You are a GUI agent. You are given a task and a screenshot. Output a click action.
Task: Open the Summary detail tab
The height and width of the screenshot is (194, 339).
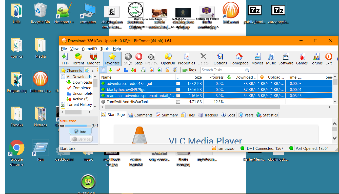[x=167, y=115]
